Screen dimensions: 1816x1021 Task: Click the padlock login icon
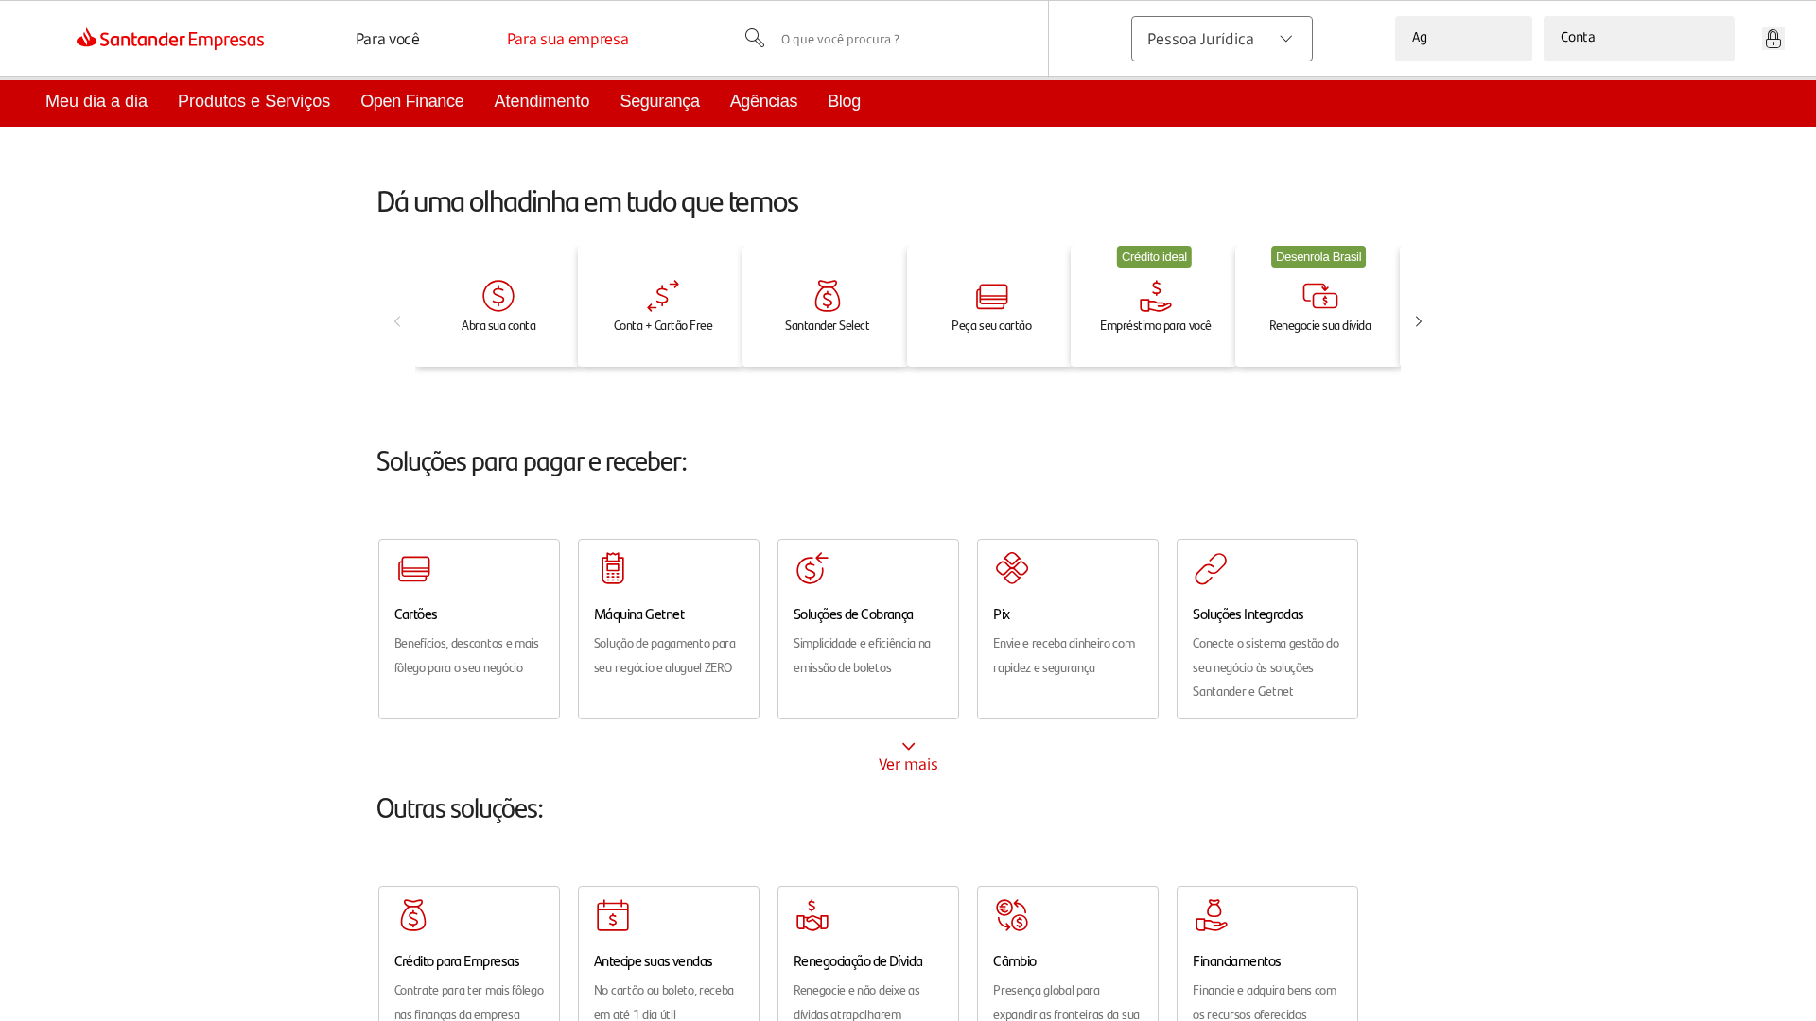click(1773, 39)
